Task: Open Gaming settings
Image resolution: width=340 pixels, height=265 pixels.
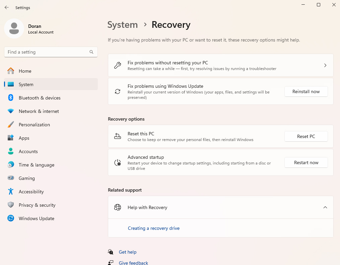Action: point(51,178)
